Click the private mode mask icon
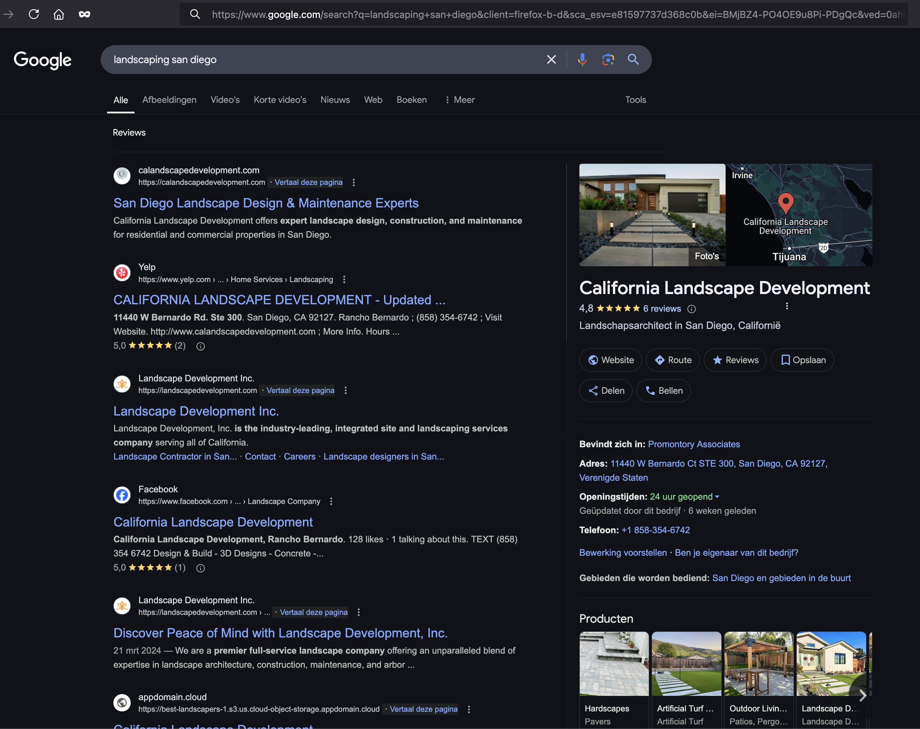 pyautogui.click(x=85, y=14)
